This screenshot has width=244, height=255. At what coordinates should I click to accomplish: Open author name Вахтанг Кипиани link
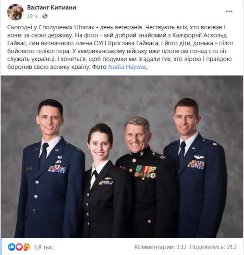point(52,7)
